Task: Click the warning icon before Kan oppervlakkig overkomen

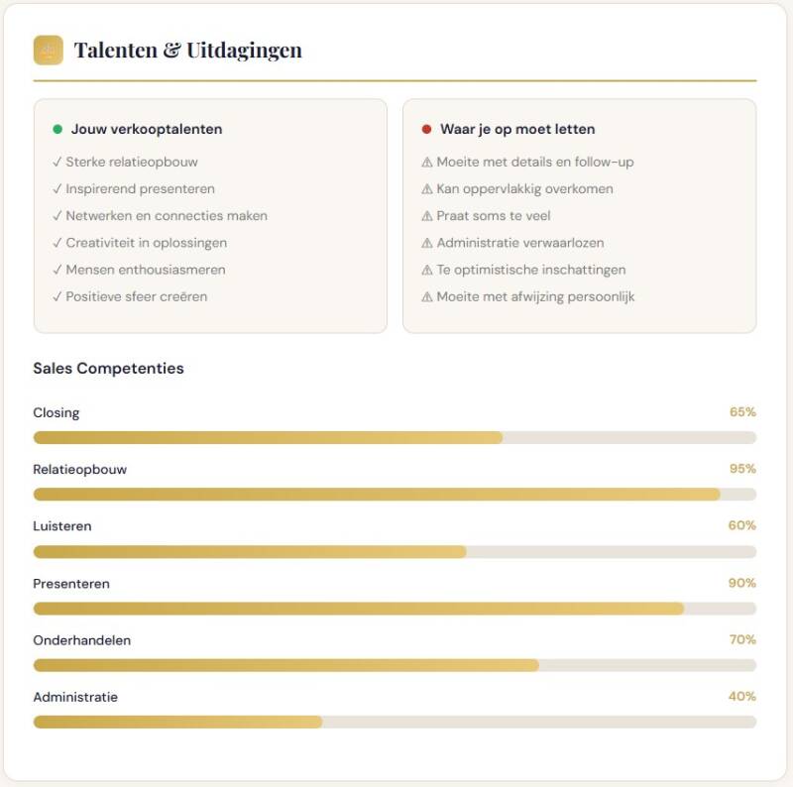Action: click(x=427, y=189)
